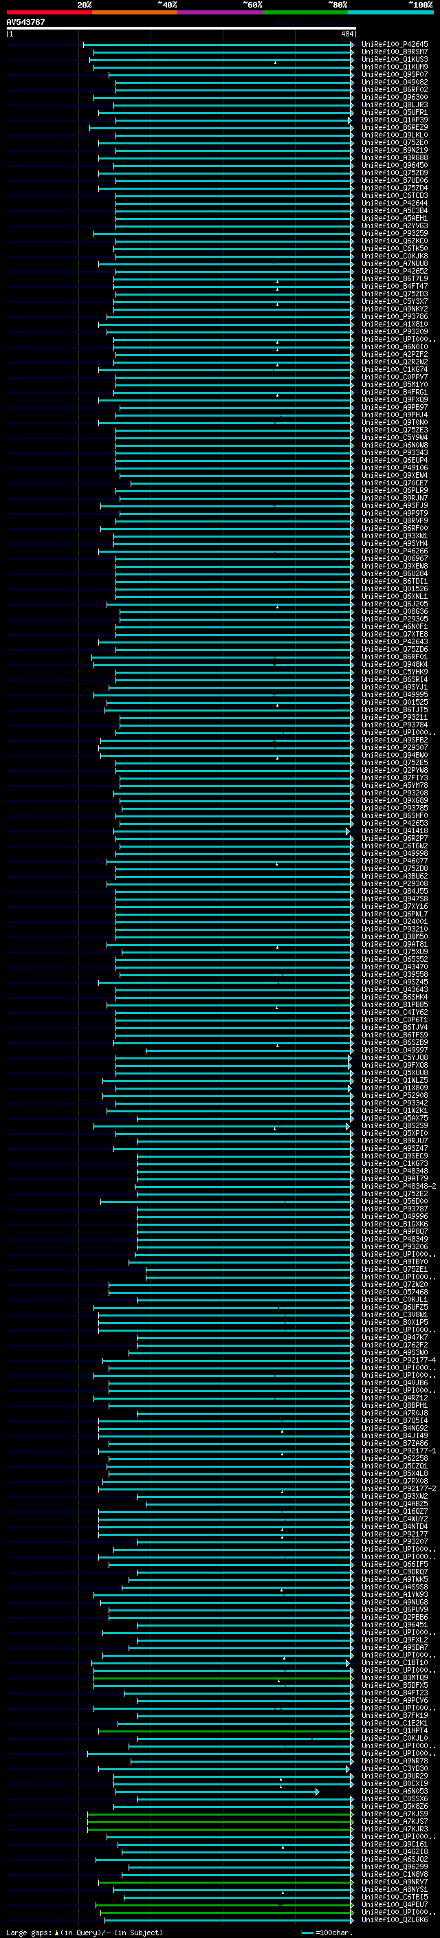Screen dimensions: 440x1938
Task: Click green alignment bar for UniRef100_Q1HPT4
Action: (225, 1730)
